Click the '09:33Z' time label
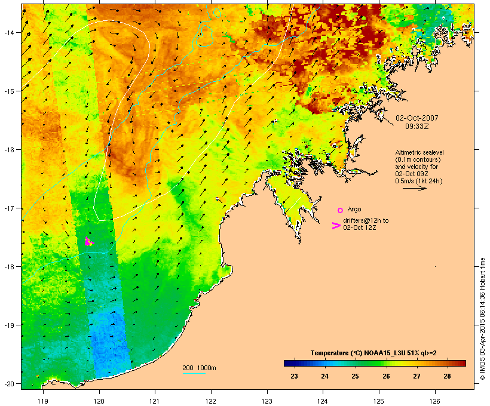The width and height of the screenshot is (490, 406). coord(417,127)
